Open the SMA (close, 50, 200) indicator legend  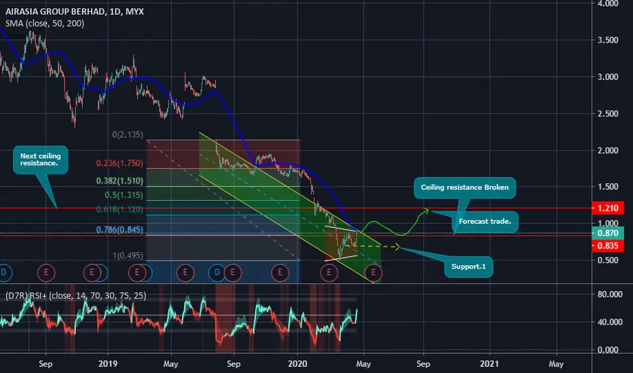45,23
